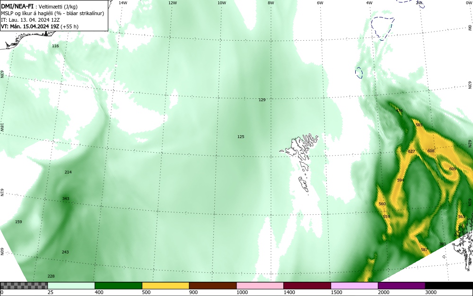This screenshot has height=296, width=473.
Task: Pick the brown 900–1000 legend swatch
Action: tap(213, 286)
